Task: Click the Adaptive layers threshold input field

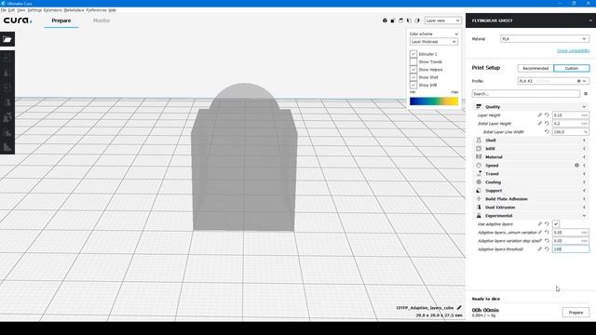Action: [x=571, y=249]
